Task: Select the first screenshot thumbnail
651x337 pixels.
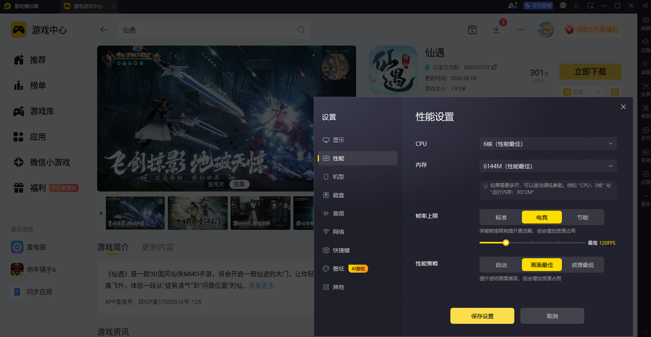Action: [x=135, y=213]
